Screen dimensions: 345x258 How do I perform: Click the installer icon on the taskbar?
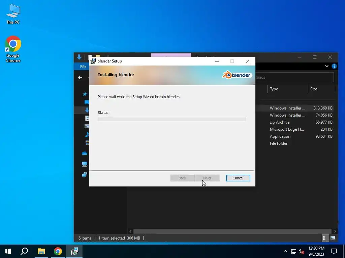point(74,251)
